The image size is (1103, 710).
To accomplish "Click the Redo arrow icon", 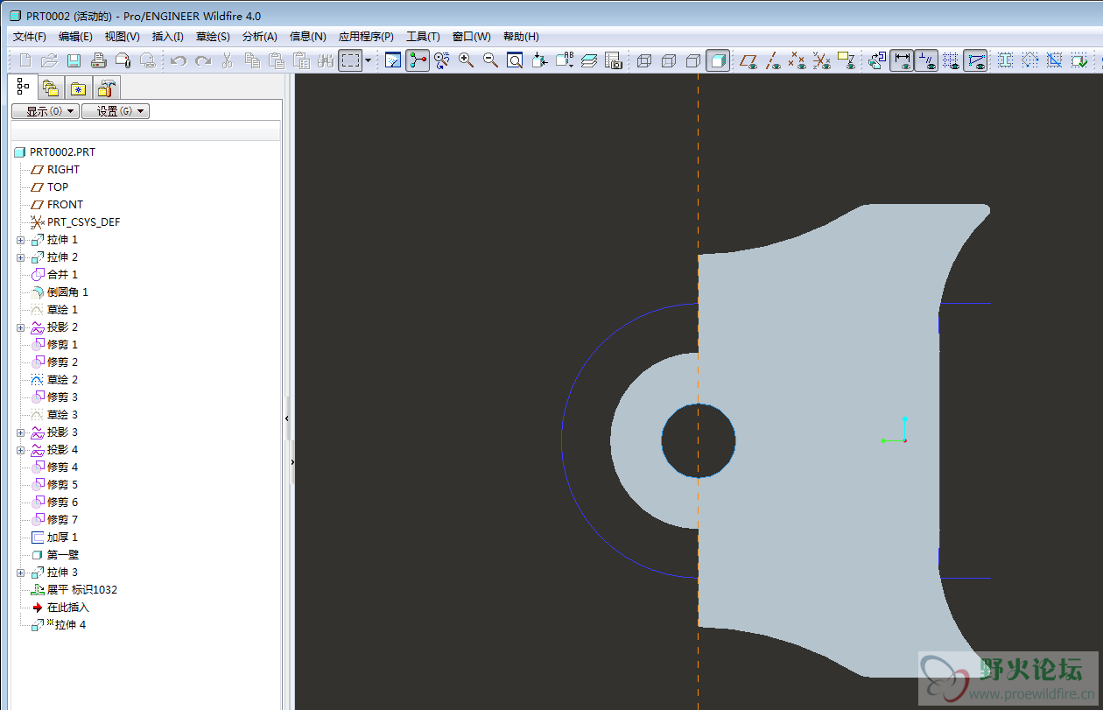I will 203,60.
